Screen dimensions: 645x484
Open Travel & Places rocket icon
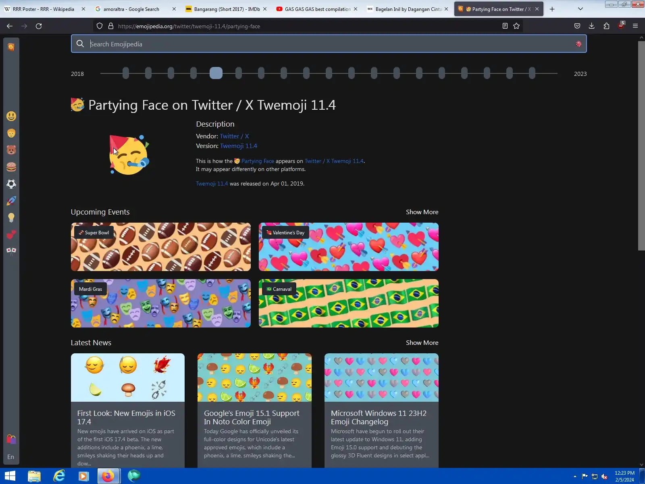pos(11,201)
